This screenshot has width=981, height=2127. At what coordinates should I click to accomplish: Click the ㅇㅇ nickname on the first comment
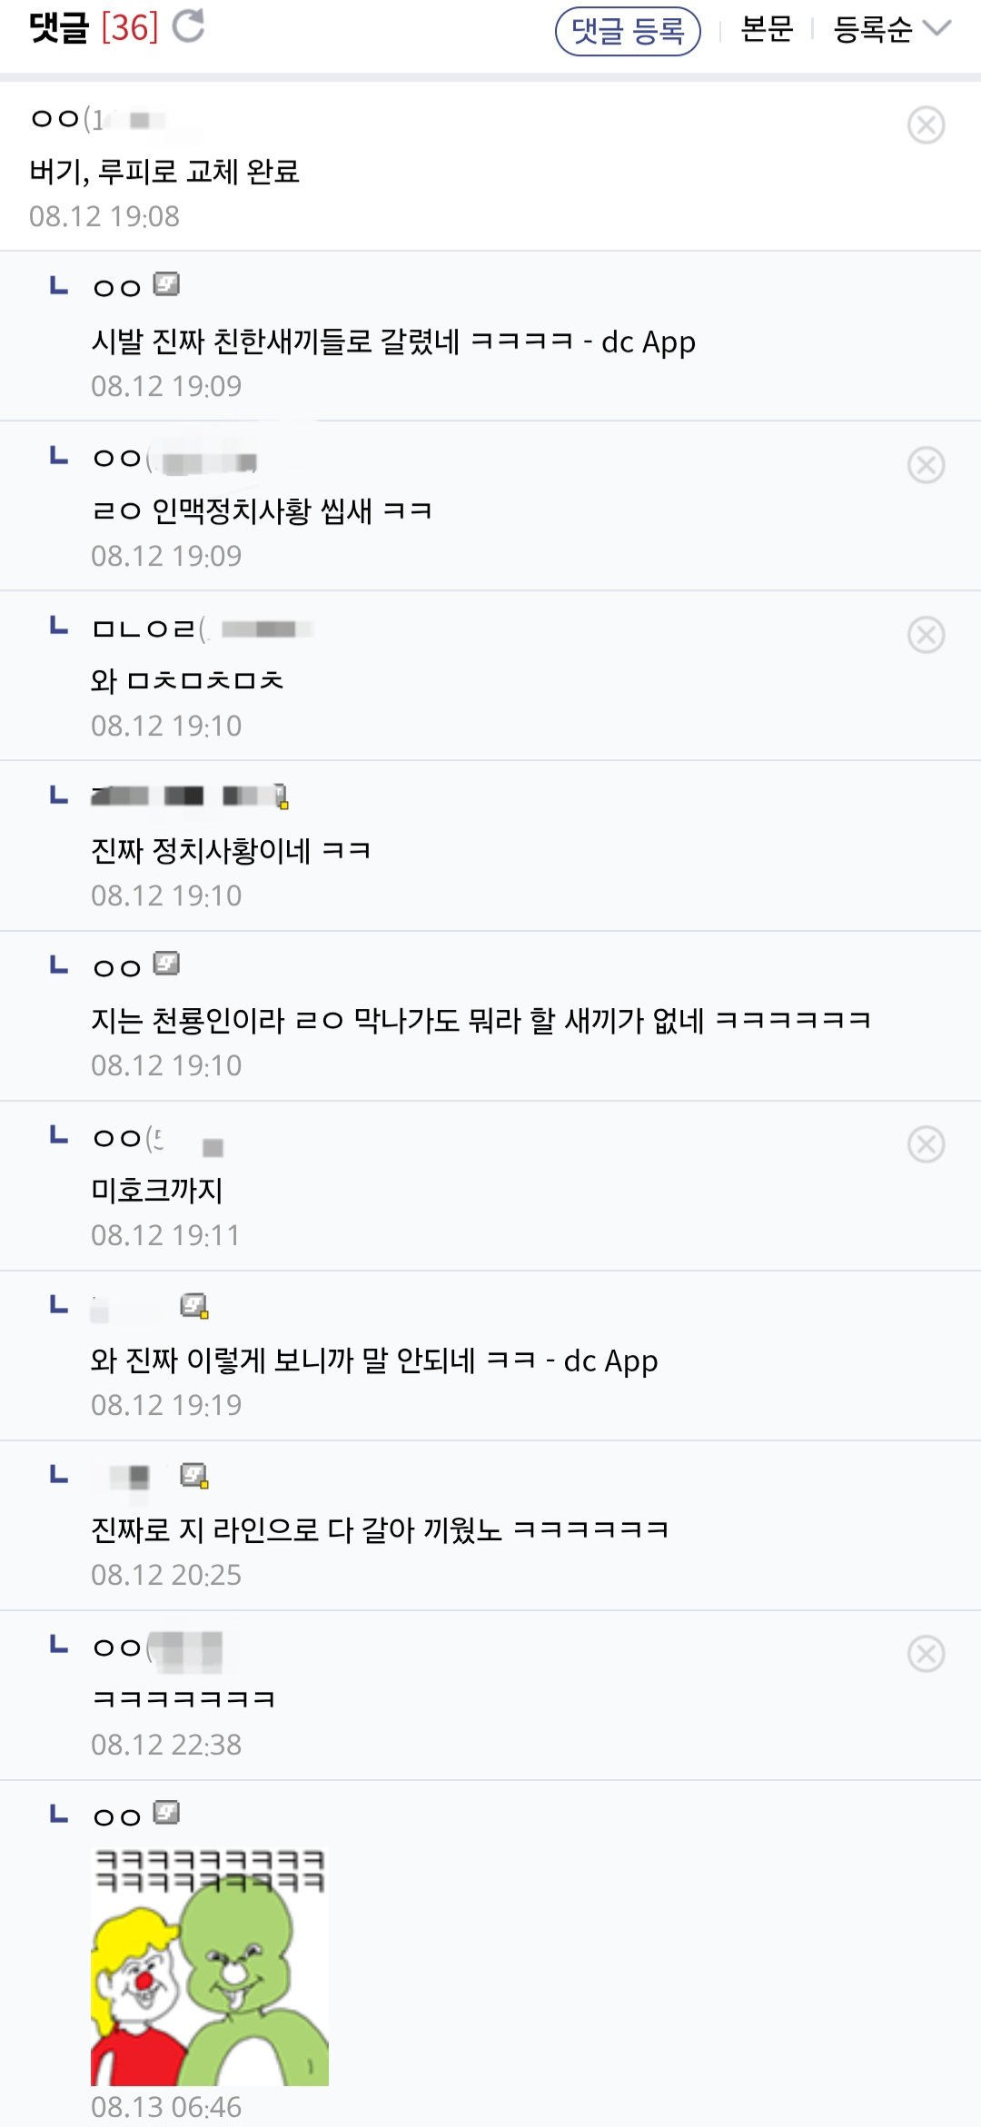[55, 119]
